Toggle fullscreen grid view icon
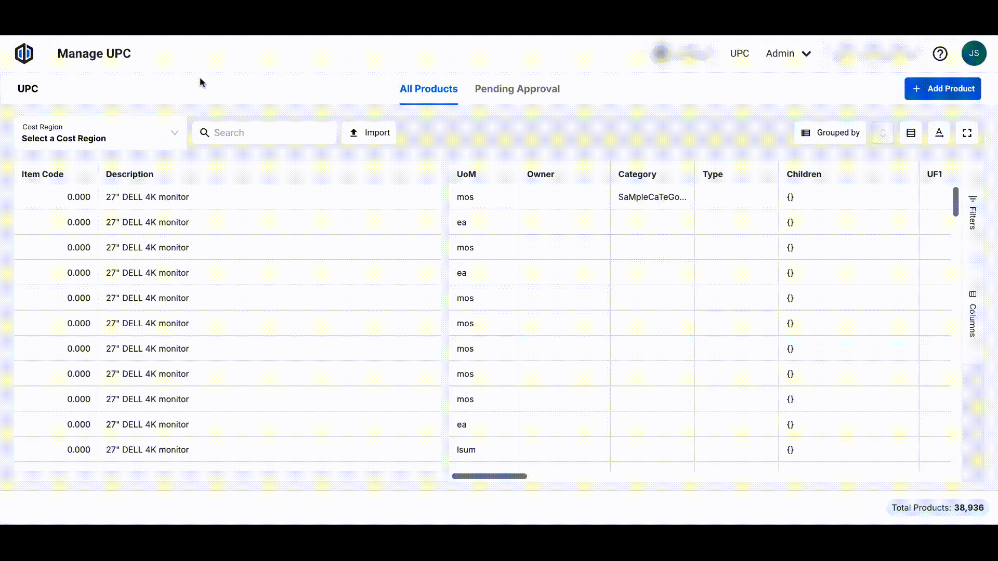Viewport: 998px width, 561px height. tap(967, 133)
